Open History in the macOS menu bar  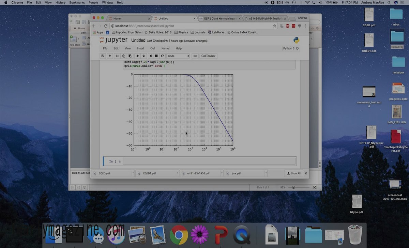pos(60,2)
